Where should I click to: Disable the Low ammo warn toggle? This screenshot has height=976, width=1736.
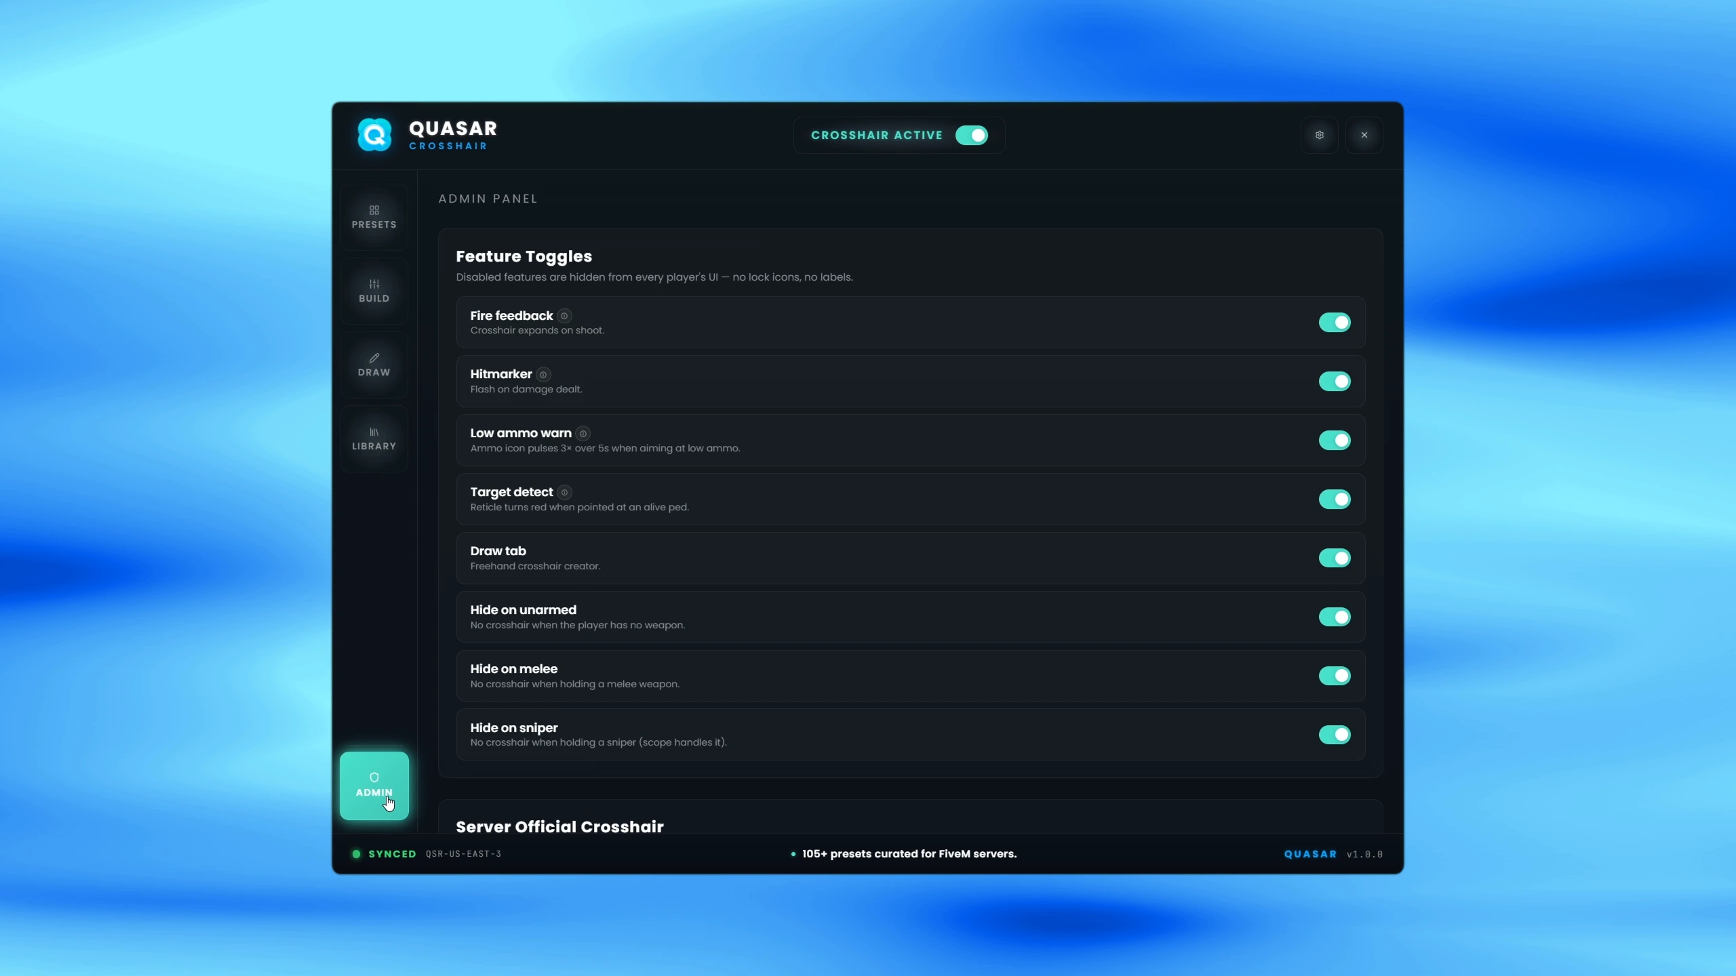click(x=1335, y=441)
